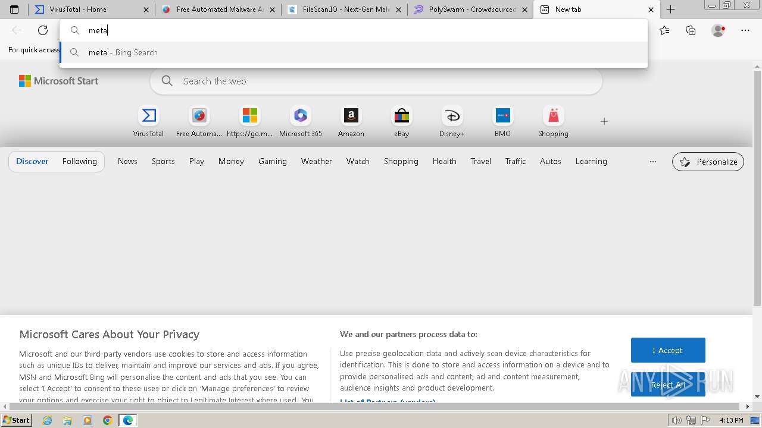Close the VirusTotal - Home tab
The image size is (762, 428).
146,10
